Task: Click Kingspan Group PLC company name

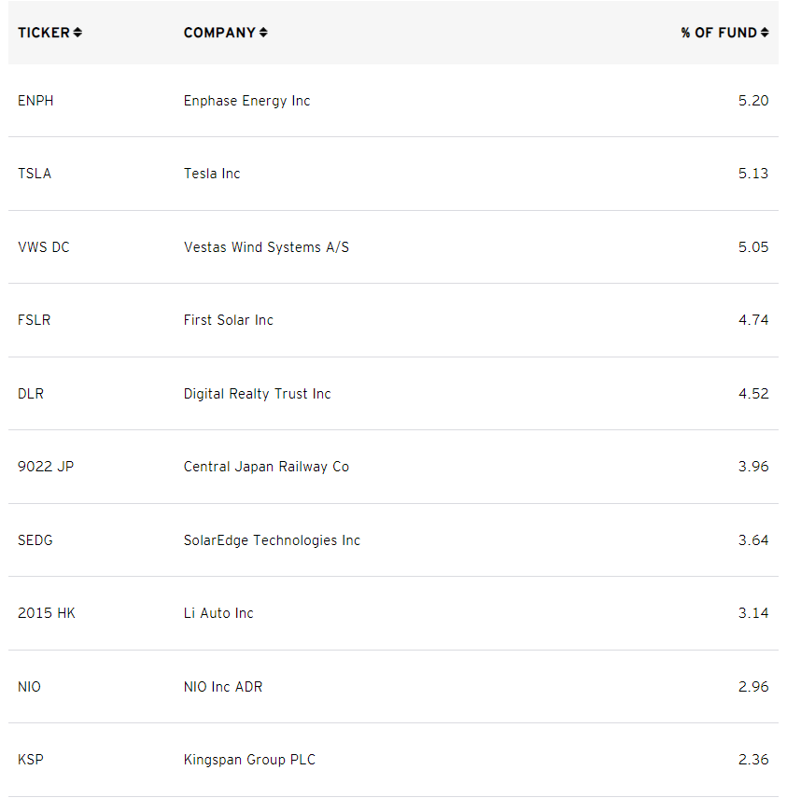Action: pos(249,761)
